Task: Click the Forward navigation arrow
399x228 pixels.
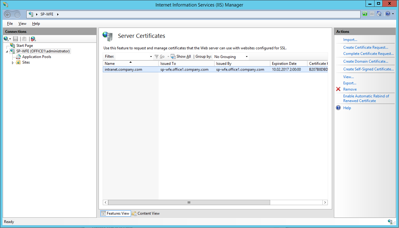Action: pyautogui.click(x=17, y=14)
